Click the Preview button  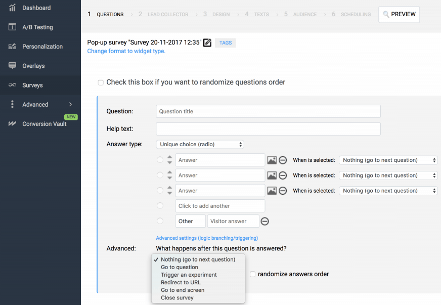399,14
